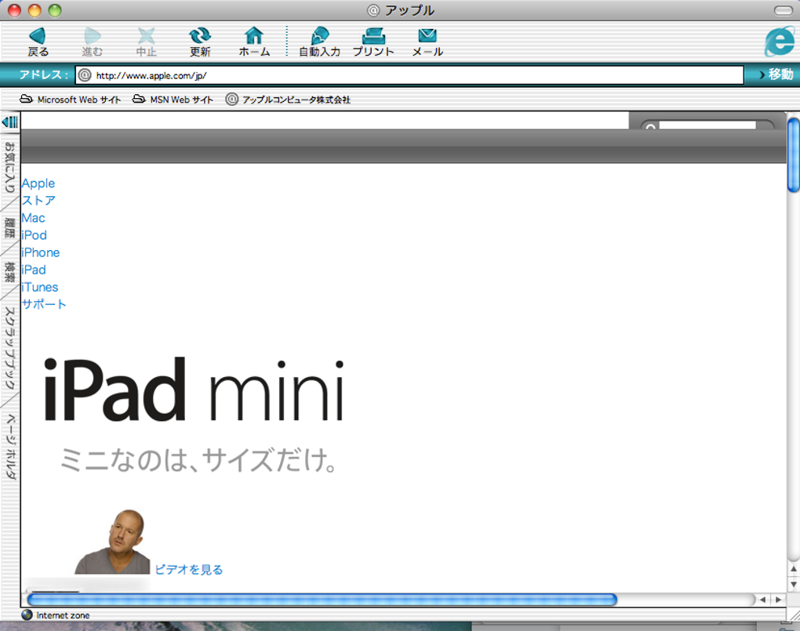Click the @ icon in address bar
The width and height of the screenshot is (800, 631).
(85, 75)
